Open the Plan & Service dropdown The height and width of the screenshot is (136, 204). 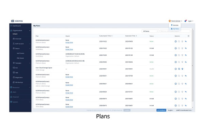tap(175, 21)
